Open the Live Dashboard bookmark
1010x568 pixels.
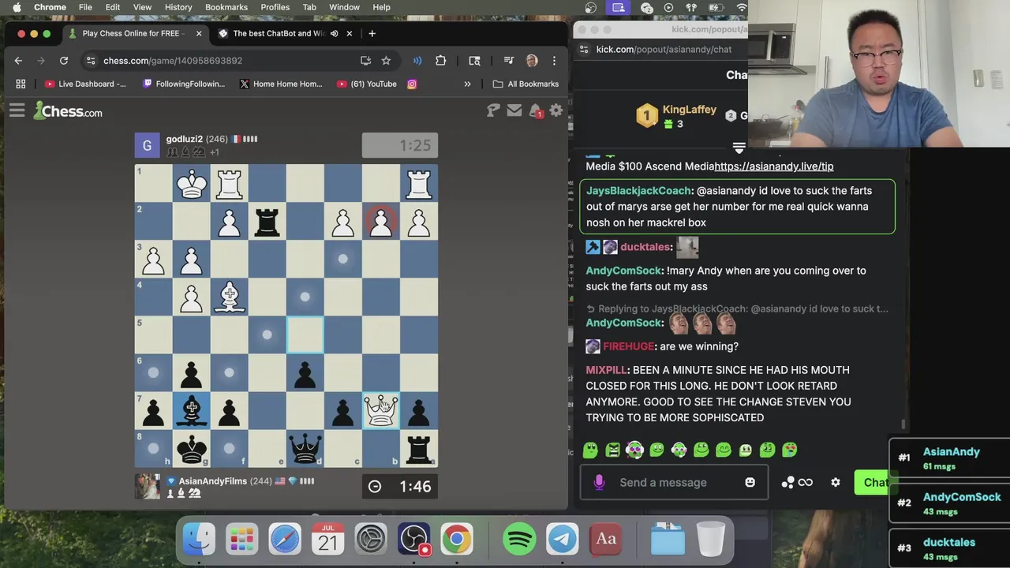click(x=85, y=84)
